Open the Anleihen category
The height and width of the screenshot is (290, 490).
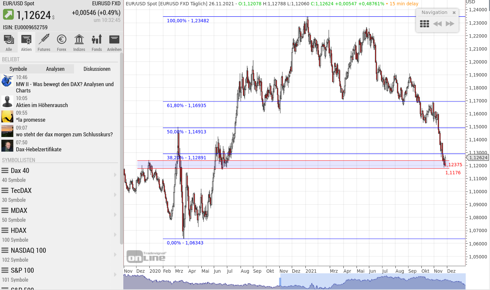(x=114, y=43)
